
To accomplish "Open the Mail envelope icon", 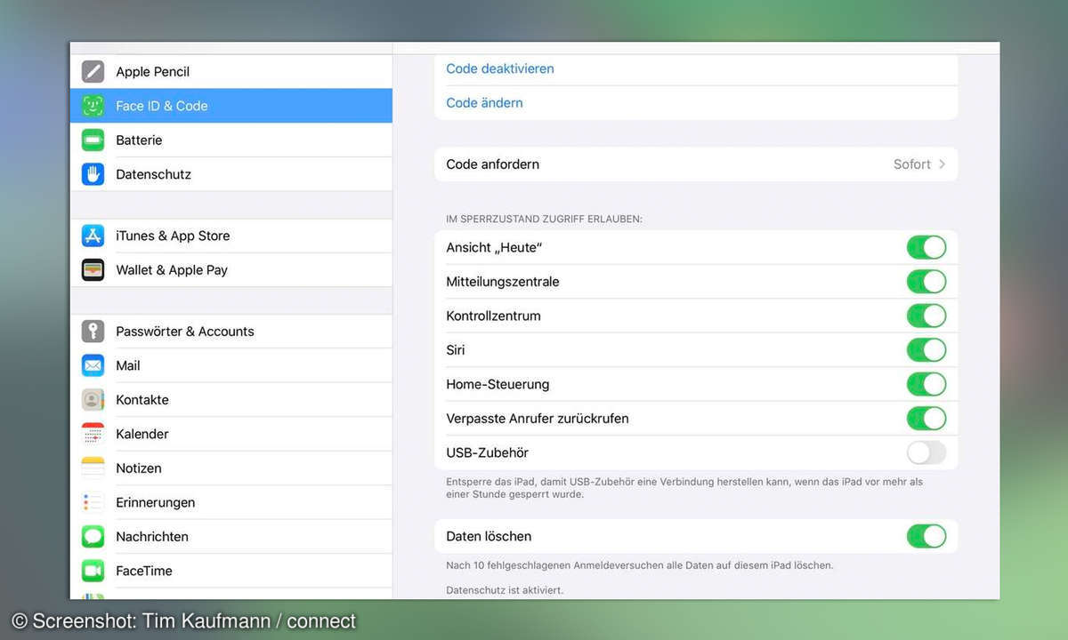I will coord(93,365).
